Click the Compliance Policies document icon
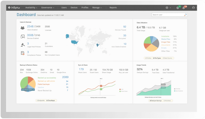This screenshot has height=119, width=205. pyautogui.click(x=23, y=53)
